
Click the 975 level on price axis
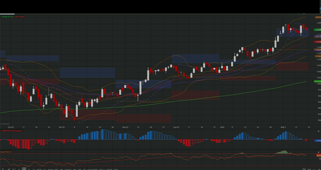(x=319, y=90)
